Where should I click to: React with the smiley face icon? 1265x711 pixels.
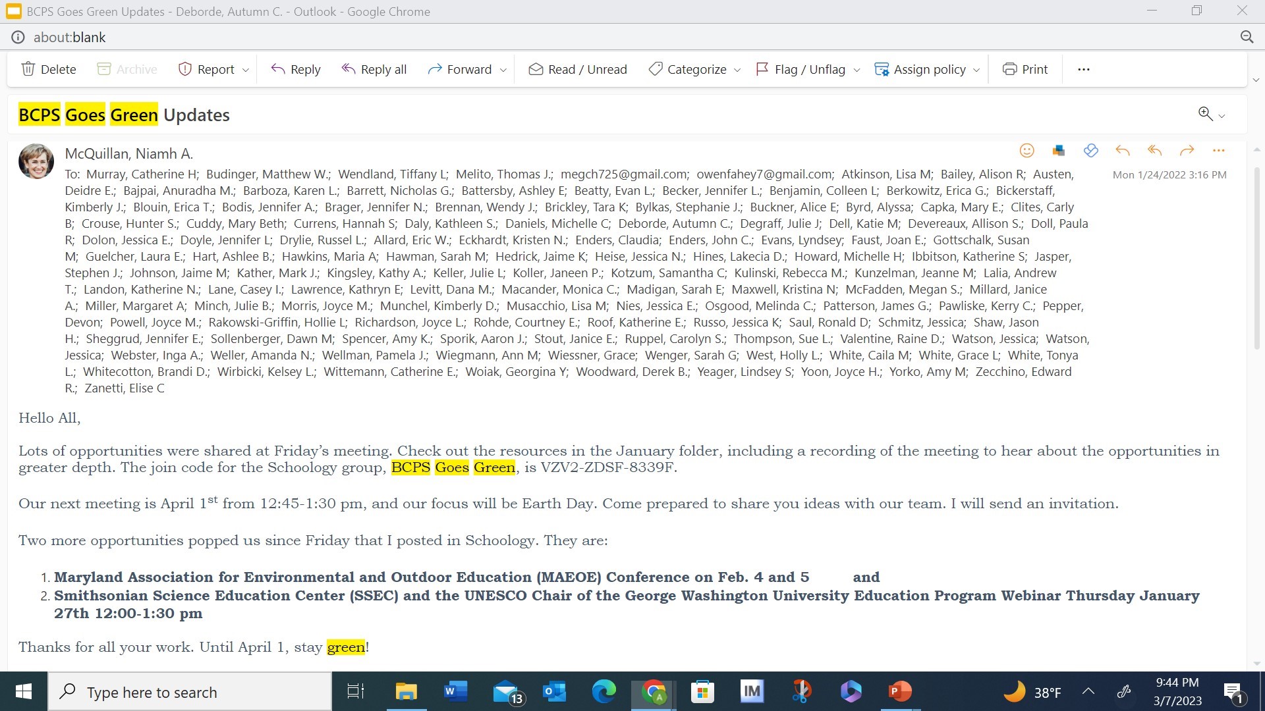[x=1026, y=151]
